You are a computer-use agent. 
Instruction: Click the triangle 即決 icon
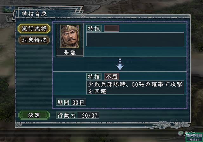tap(180, 133)
